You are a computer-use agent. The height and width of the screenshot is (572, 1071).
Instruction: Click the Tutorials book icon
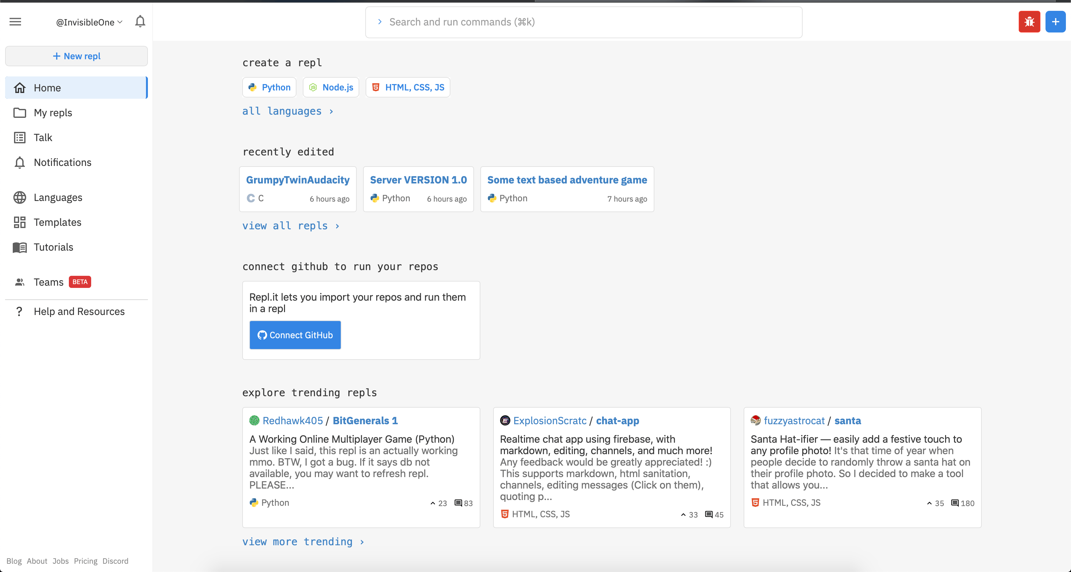click(19, 247)
